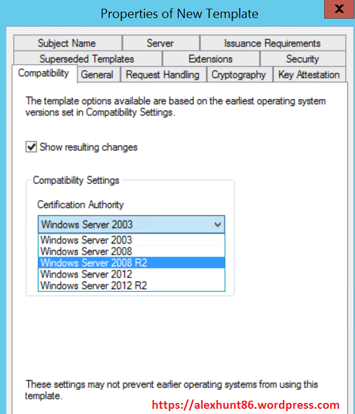Close the Properties of New Template dialog
Viewport: 355px width, 414px height.
click(x=340, y=13)
